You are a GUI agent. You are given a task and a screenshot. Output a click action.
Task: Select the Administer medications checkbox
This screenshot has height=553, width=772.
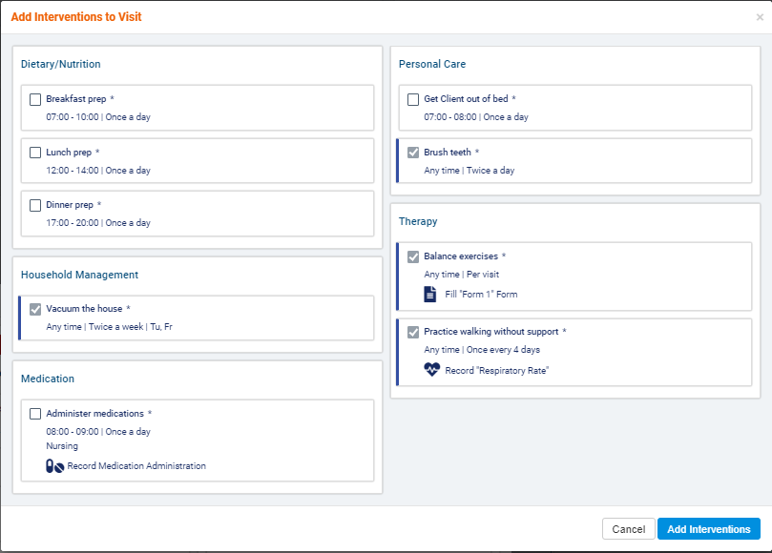35,414
